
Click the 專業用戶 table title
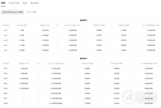[83, 59]
